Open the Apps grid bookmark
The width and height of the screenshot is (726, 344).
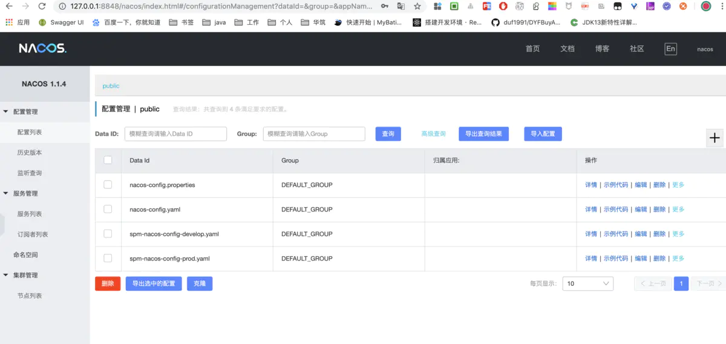[x=18, y=22]
